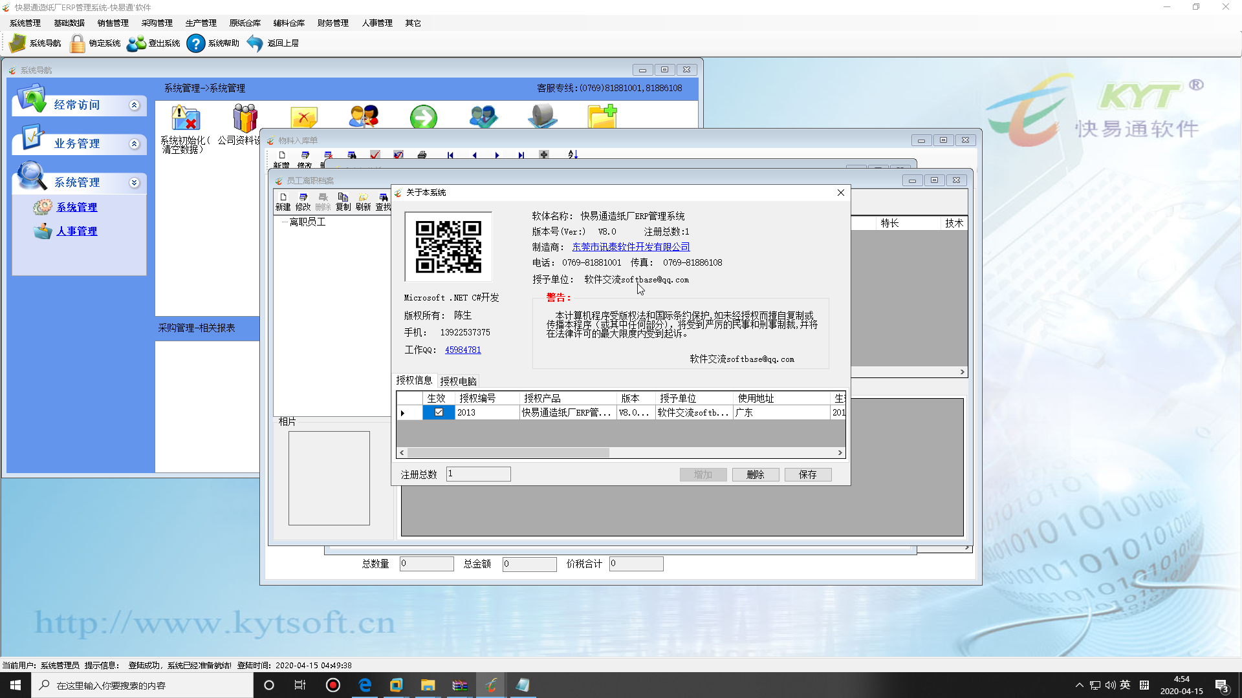Switch to the 授权信息 tab
Viewport: 1242px width, 698px height.
(414, 381)
